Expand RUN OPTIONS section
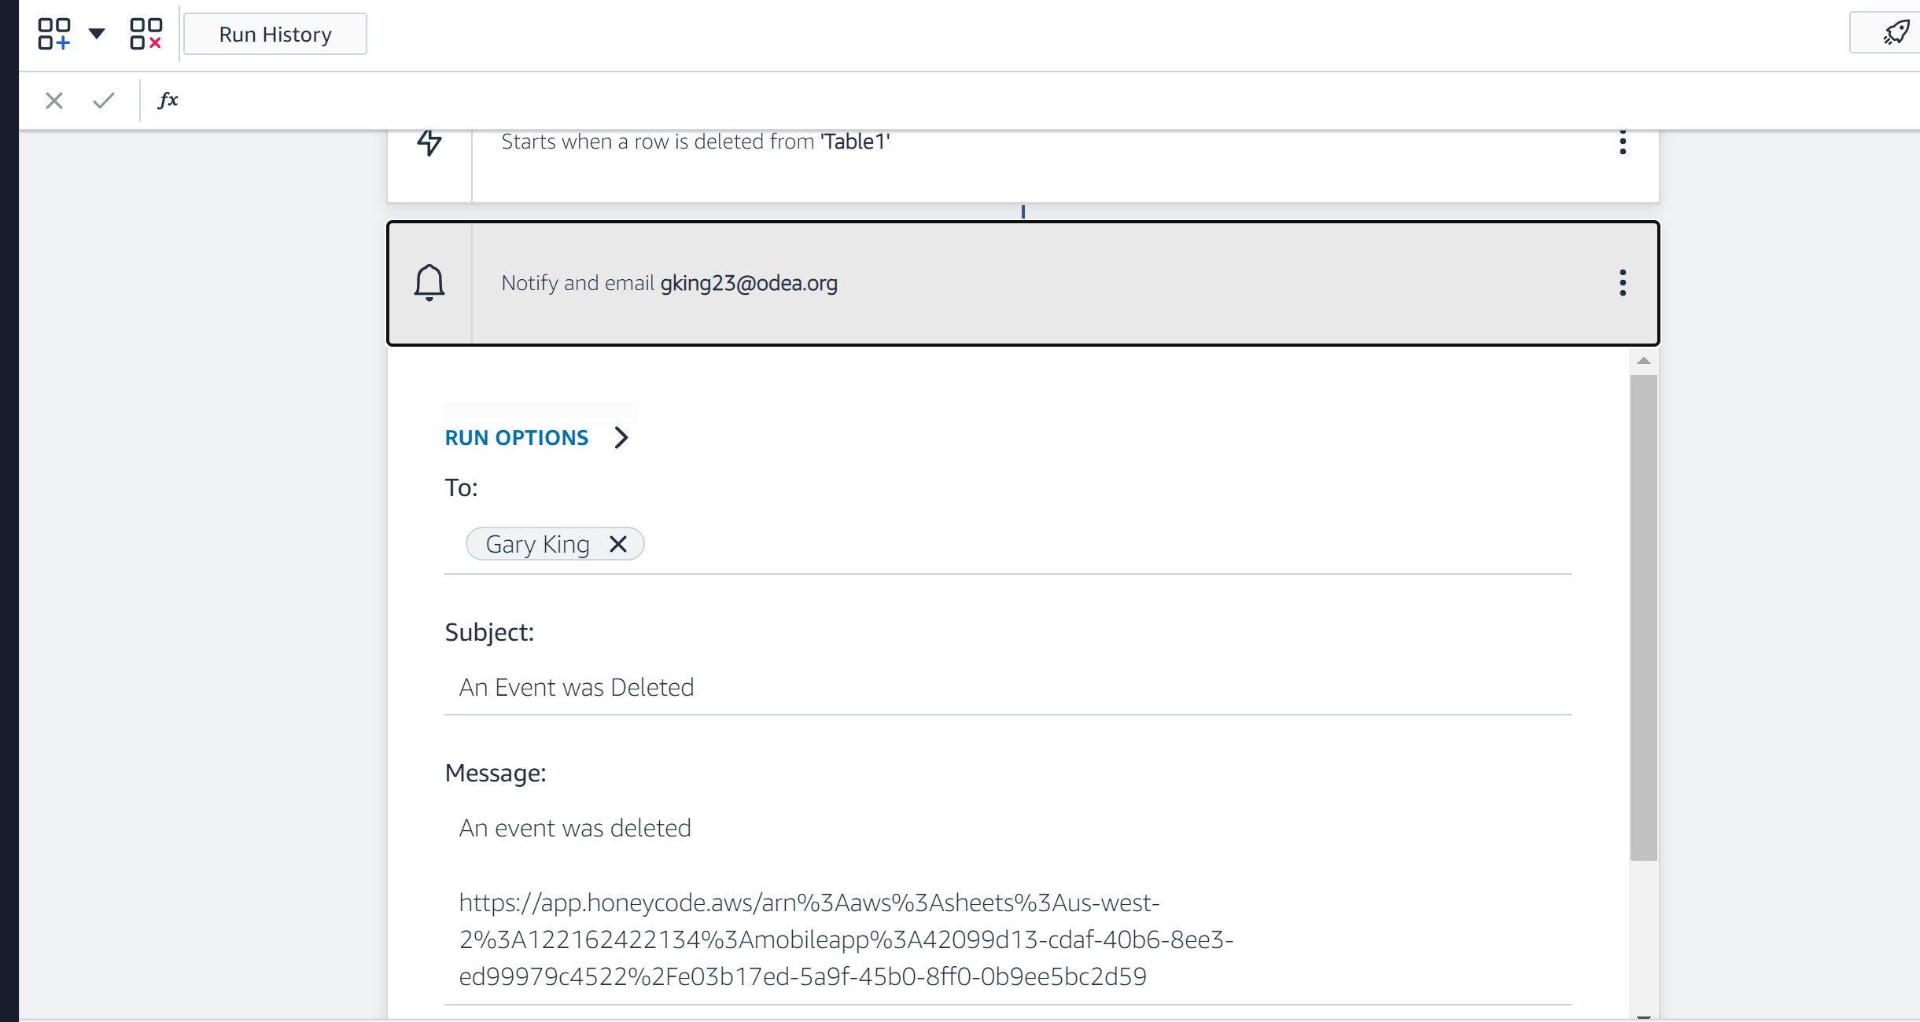Viewport: 1920px width, 1022px height. point(517,438)
